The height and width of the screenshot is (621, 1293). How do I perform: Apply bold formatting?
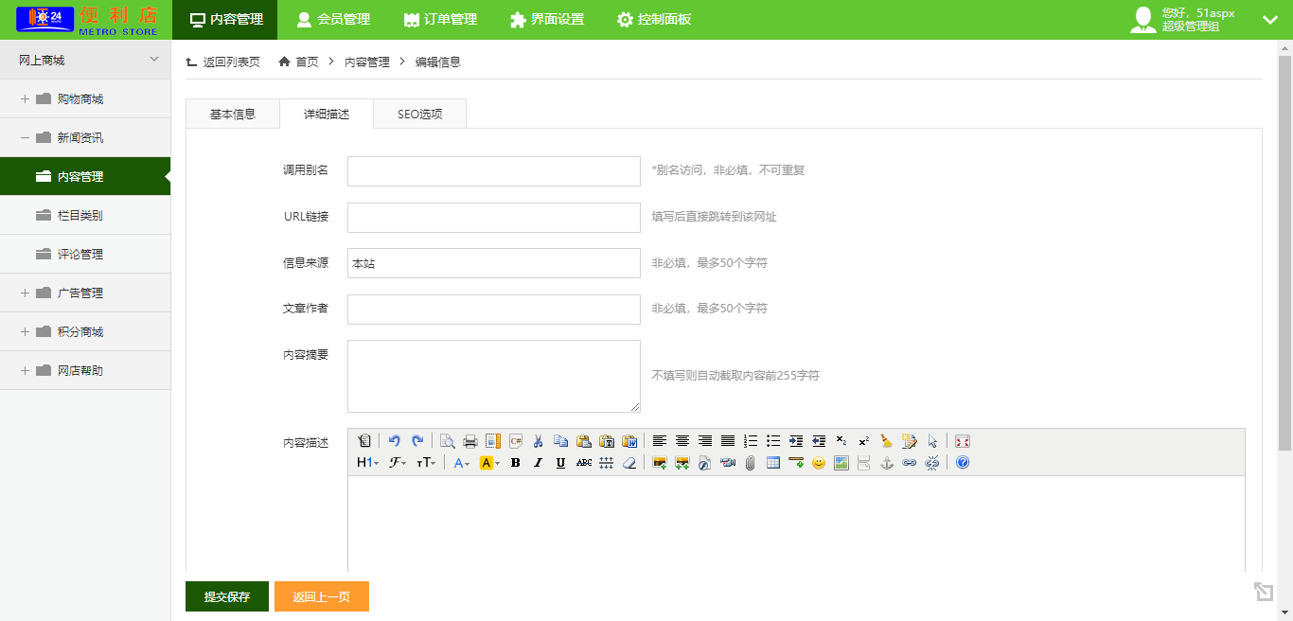(516, 463)
